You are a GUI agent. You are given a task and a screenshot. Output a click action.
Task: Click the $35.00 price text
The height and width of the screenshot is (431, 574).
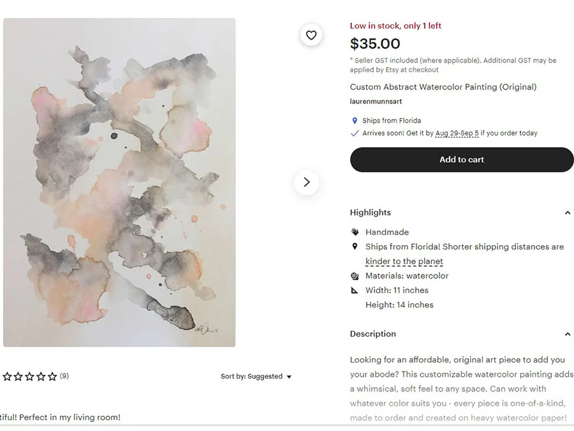pyautogui.click(x=375, y=44)
